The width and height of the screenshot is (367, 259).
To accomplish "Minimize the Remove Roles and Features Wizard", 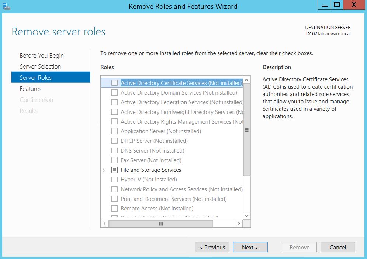I will tap(325, 5).
